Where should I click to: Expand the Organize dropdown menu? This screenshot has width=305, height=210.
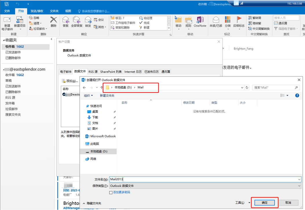(x=88, y=96)
